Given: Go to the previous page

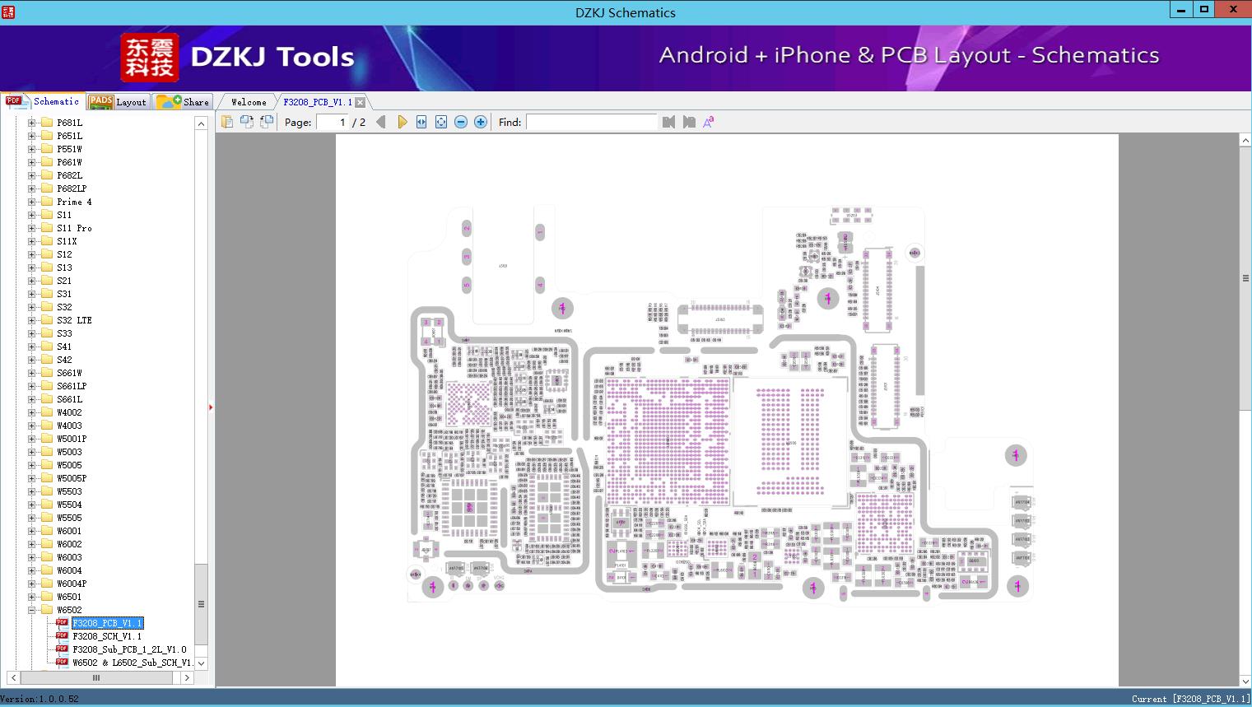Looking at the screenshot, I should 380,122.
